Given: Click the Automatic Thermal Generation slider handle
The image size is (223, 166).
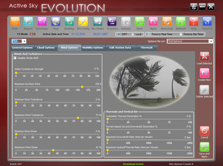Looking at the screenshot, I should 107,119.
